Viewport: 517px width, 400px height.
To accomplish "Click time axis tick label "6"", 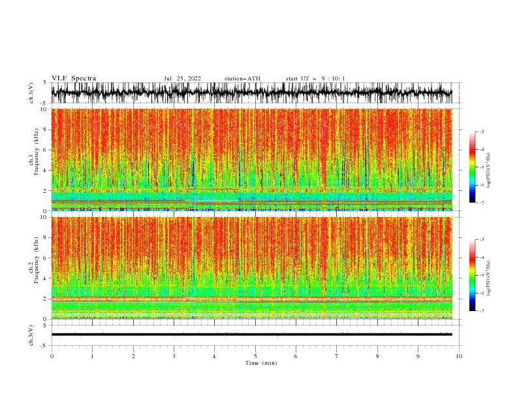I will tap(296, 356).
